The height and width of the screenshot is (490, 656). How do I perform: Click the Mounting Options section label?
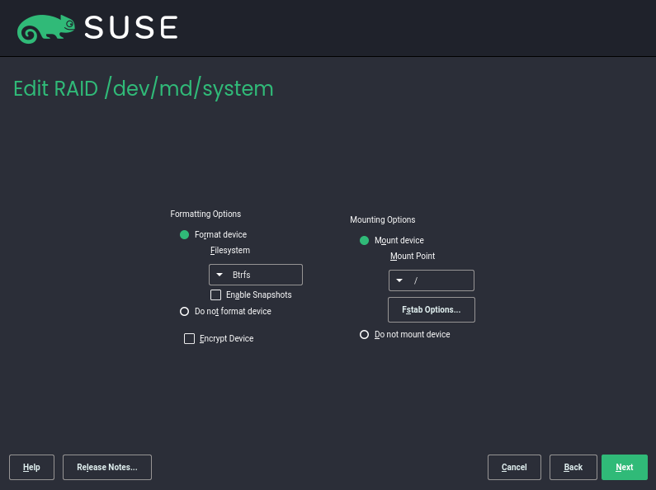[x=382, y=219]
